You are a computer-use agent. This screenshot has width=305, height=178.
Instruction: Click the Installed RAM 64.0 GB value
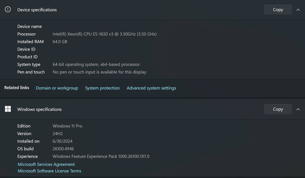(x=60, y=41)
